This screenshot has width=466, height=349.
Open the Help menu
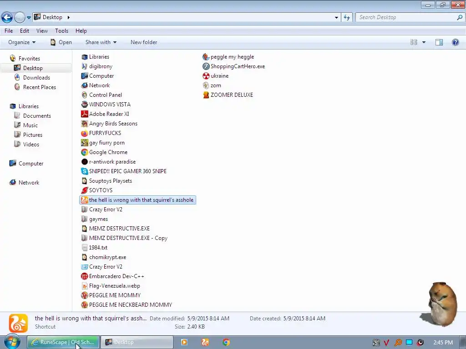[x=81, y=31]
